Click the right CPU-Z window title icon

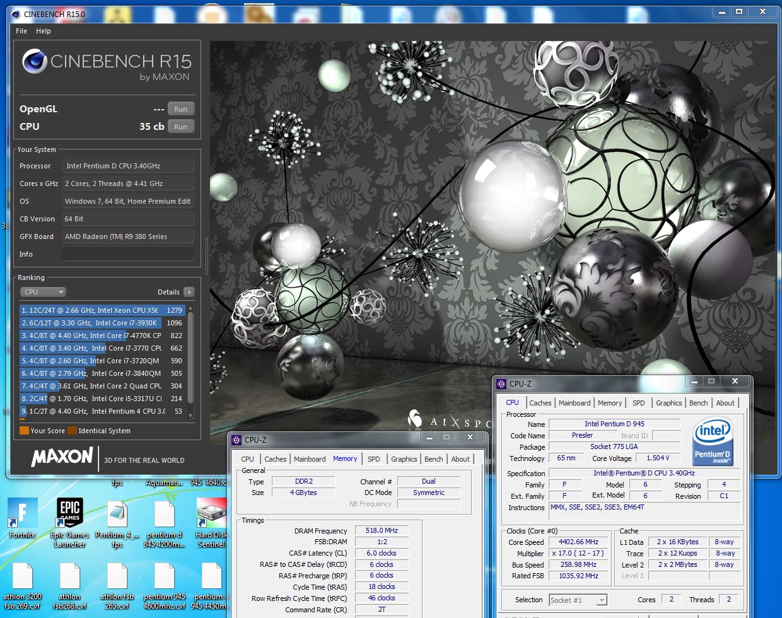click(x=501, y=383)
